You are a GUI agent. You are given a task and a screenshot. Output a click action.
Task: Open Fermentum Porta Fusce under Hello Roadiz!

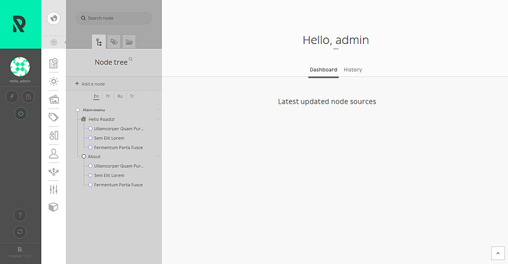[119, 148]
